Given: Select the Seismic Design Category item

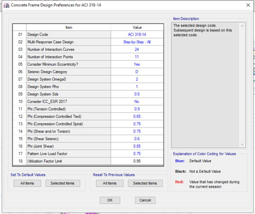Looking at the screenshot, I should click(68, 72).
